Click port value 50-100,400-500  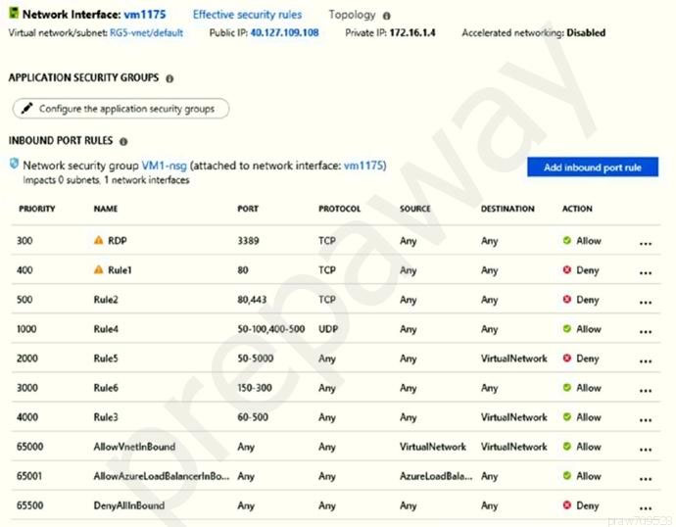271,329
